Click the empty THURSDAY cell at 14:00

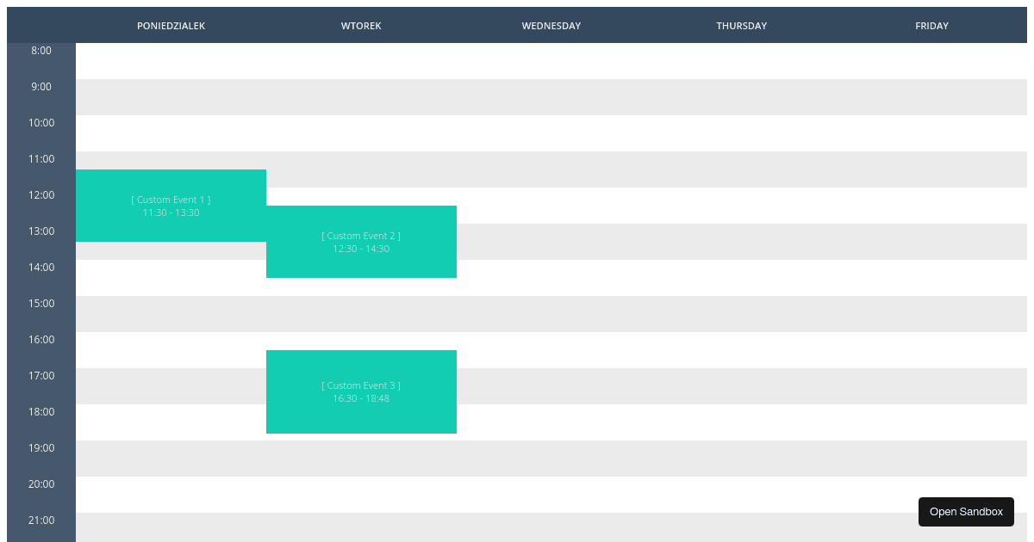(x=741, y=278)
